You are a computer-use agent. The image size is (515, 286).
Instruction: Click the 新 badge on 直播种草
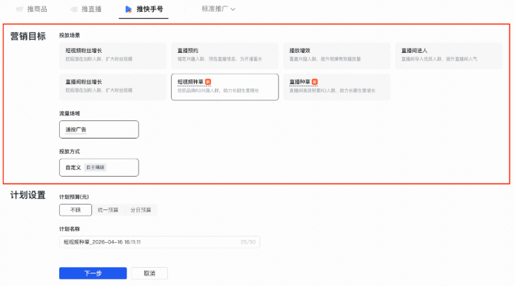315,81
